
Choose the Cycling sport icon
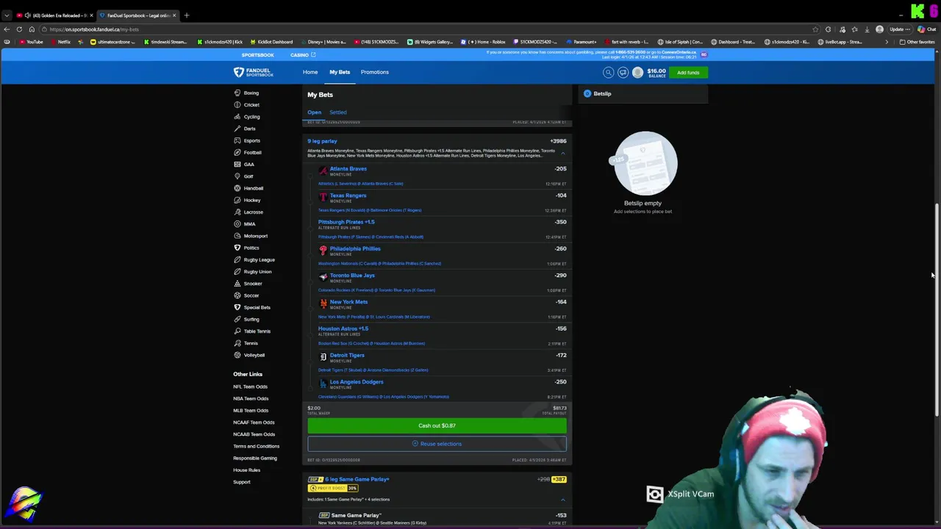point(237,117)
